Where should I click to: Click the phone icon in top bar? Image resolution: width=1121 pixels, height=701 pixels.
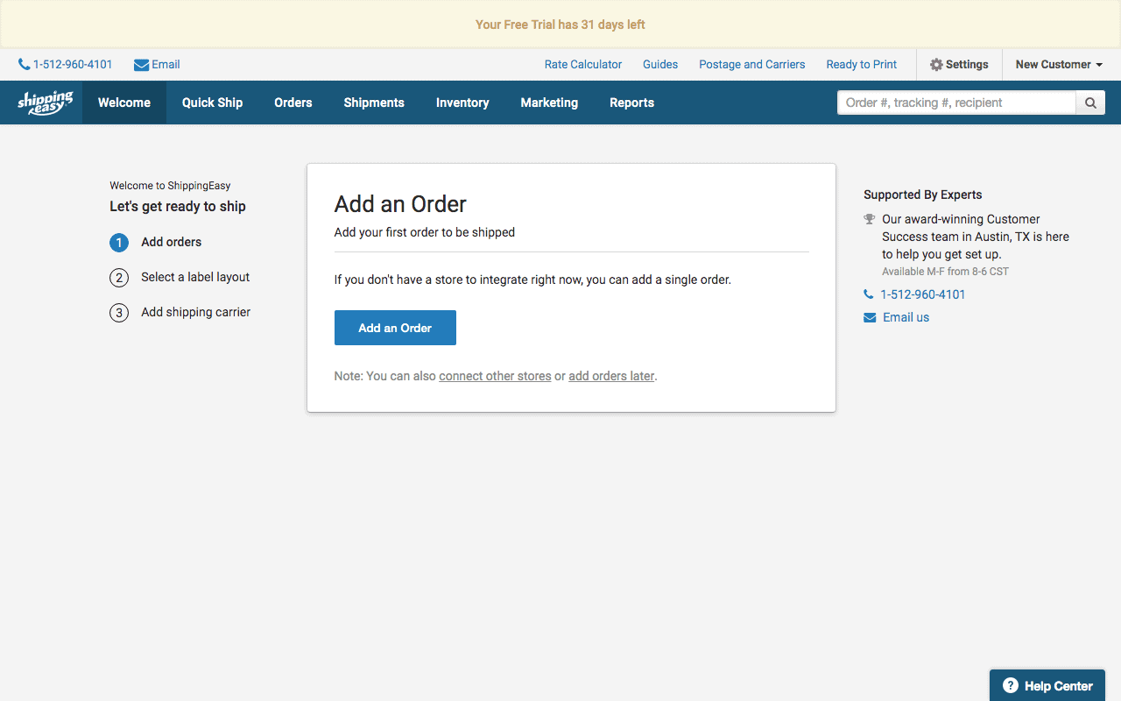[x=24, y=65]
